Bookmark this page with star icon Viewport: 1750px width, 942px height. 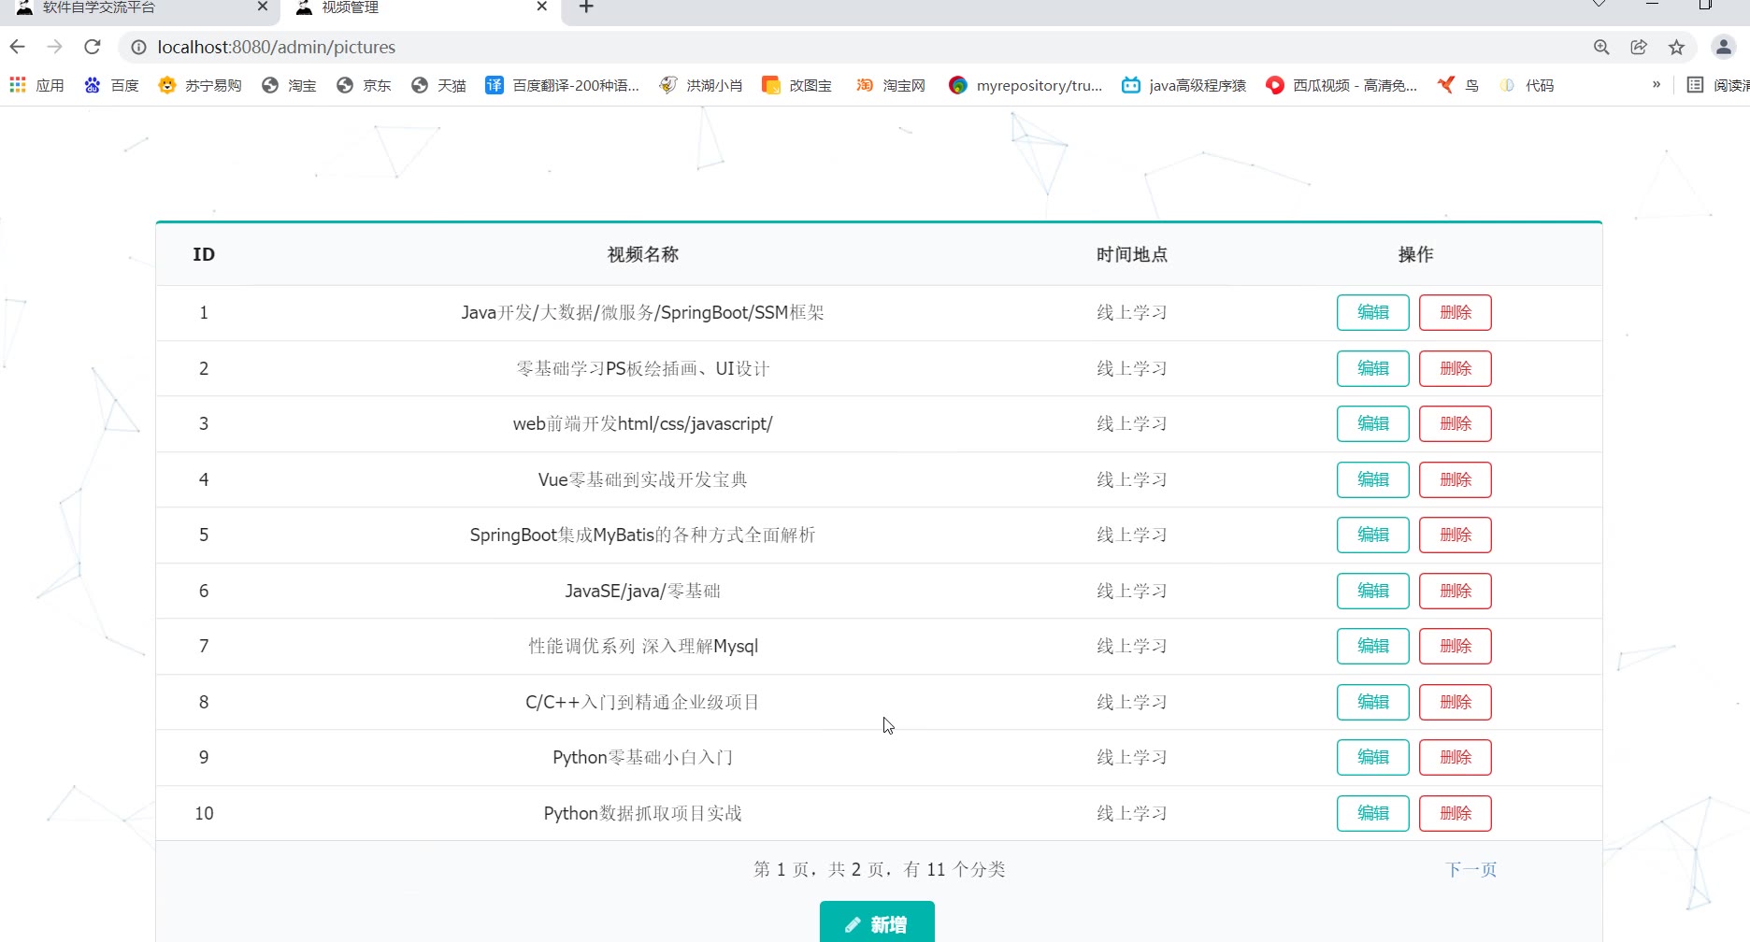(x=1676, y=47)
